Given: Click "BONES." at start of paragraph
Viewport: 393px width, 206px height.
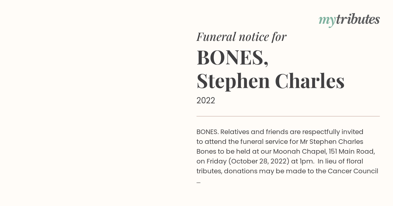Looking at the screenshot, I should click(x=208, y=132).
